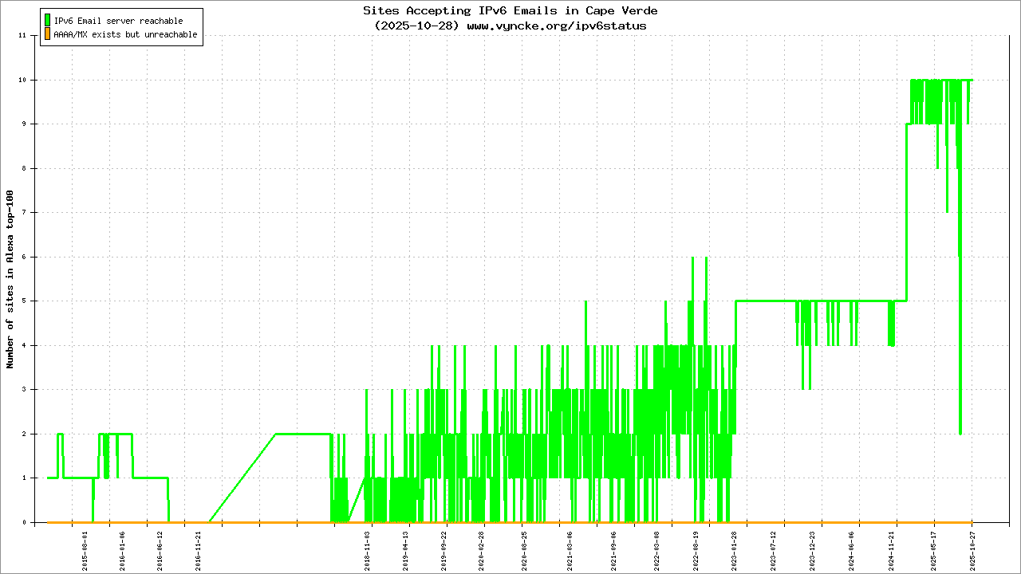Click the 2023-07-12 date tick label

pos(774,551)
